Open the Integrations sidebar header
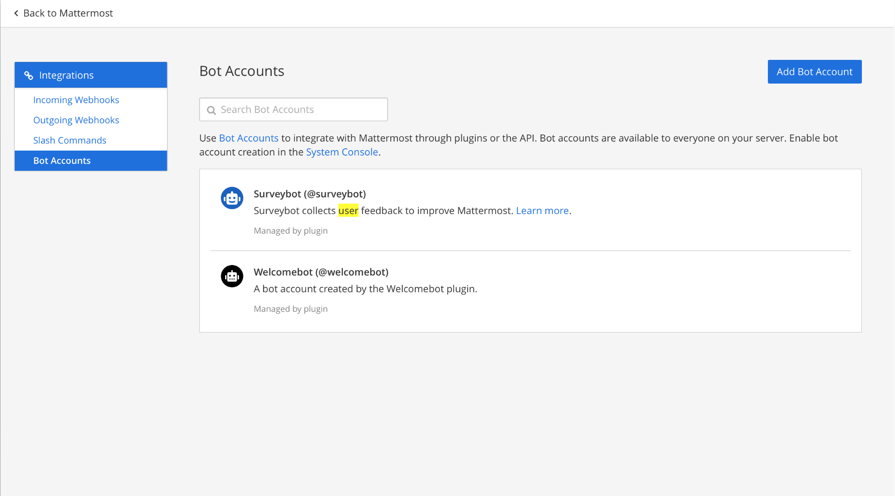 point(66,76)
